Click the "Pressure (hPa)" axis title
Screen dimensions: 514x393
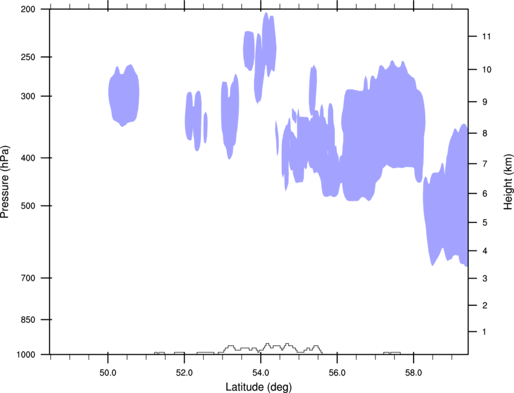coord(5,181)
